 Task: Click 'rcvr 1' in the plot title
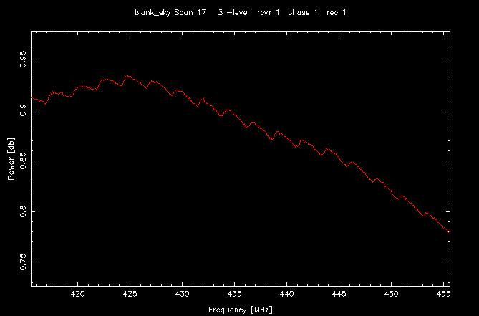(268, 12)
